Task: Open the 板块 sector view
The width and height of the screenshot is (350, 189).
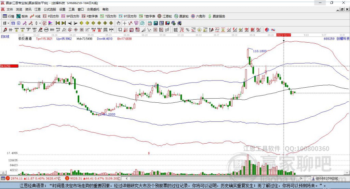Action: [22, 16]
